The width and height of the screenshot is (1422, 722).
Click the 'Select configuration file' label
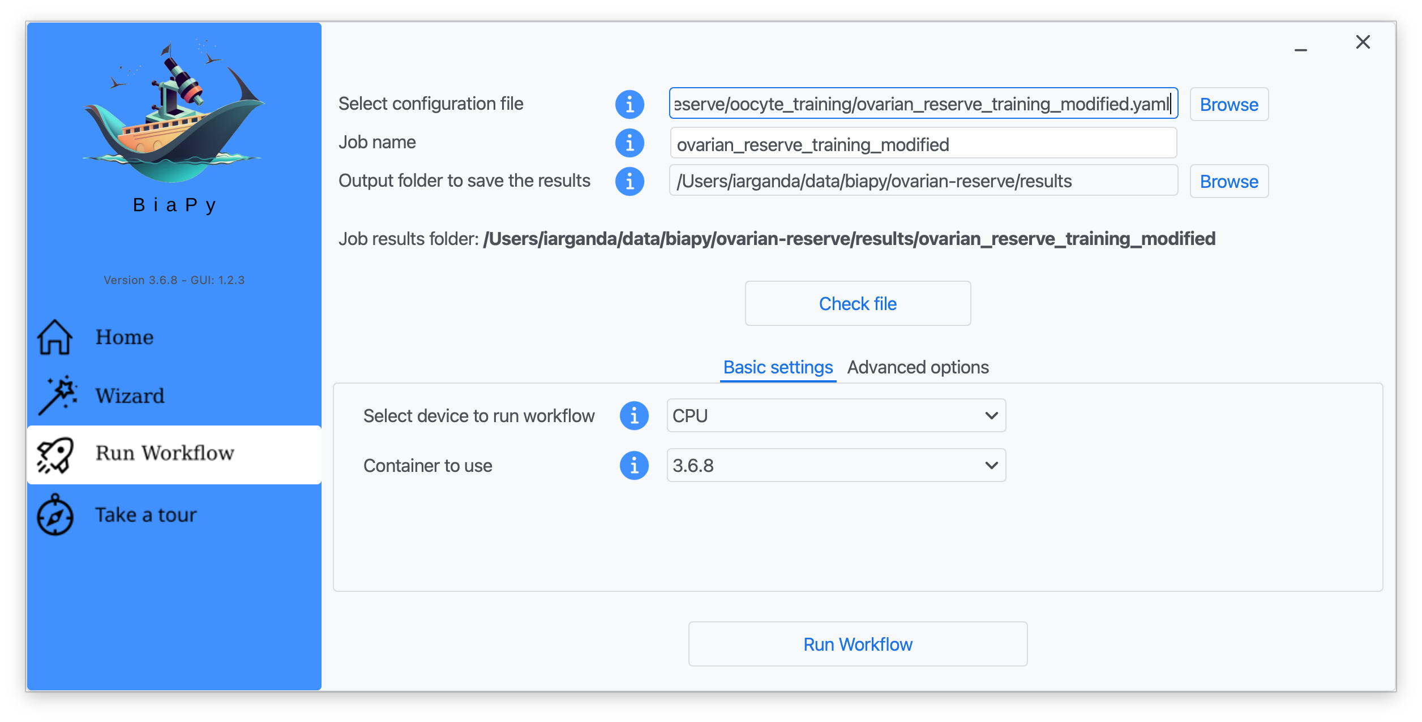click(431, 104)
